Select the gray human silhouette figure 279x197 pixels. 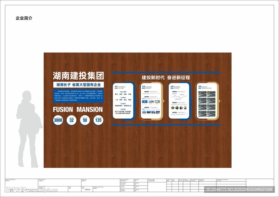pyautogui.click(x=29, y=129)
